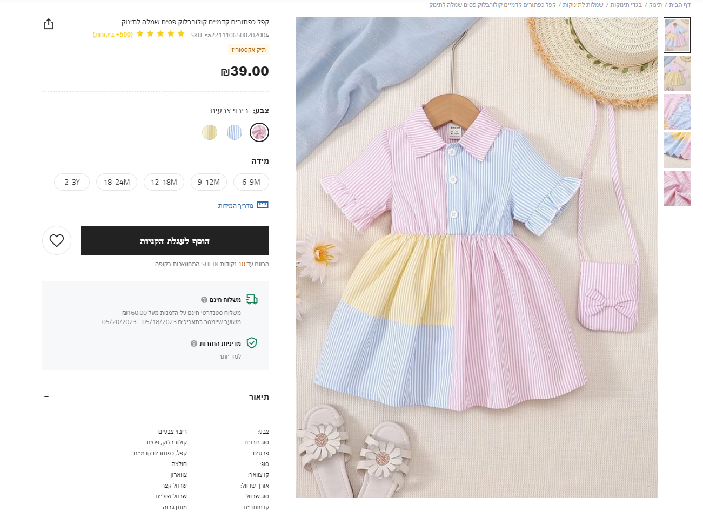Expand return policy learn more
Screen dimensions: 703x512
pos(230,356)
